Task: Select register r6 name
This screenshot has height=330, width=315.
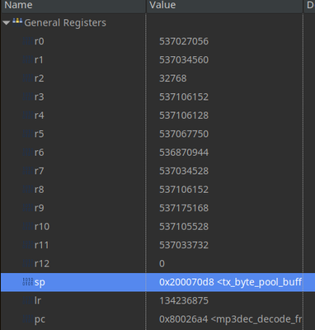Action: [39, 153]
